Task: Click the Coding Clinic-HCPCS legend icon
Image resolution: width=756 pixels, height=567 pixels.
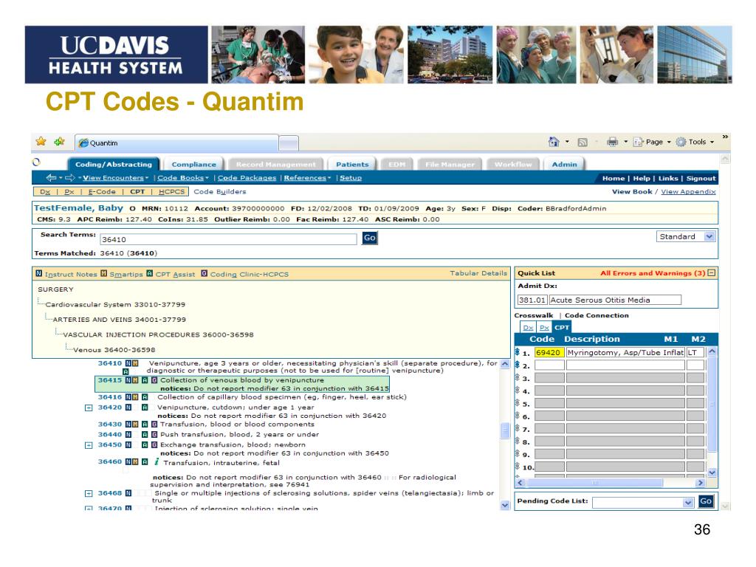Action: [204, 273]
